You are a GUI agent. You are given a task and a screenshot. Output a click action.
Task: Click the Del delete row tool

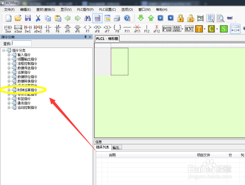point(28,29)
